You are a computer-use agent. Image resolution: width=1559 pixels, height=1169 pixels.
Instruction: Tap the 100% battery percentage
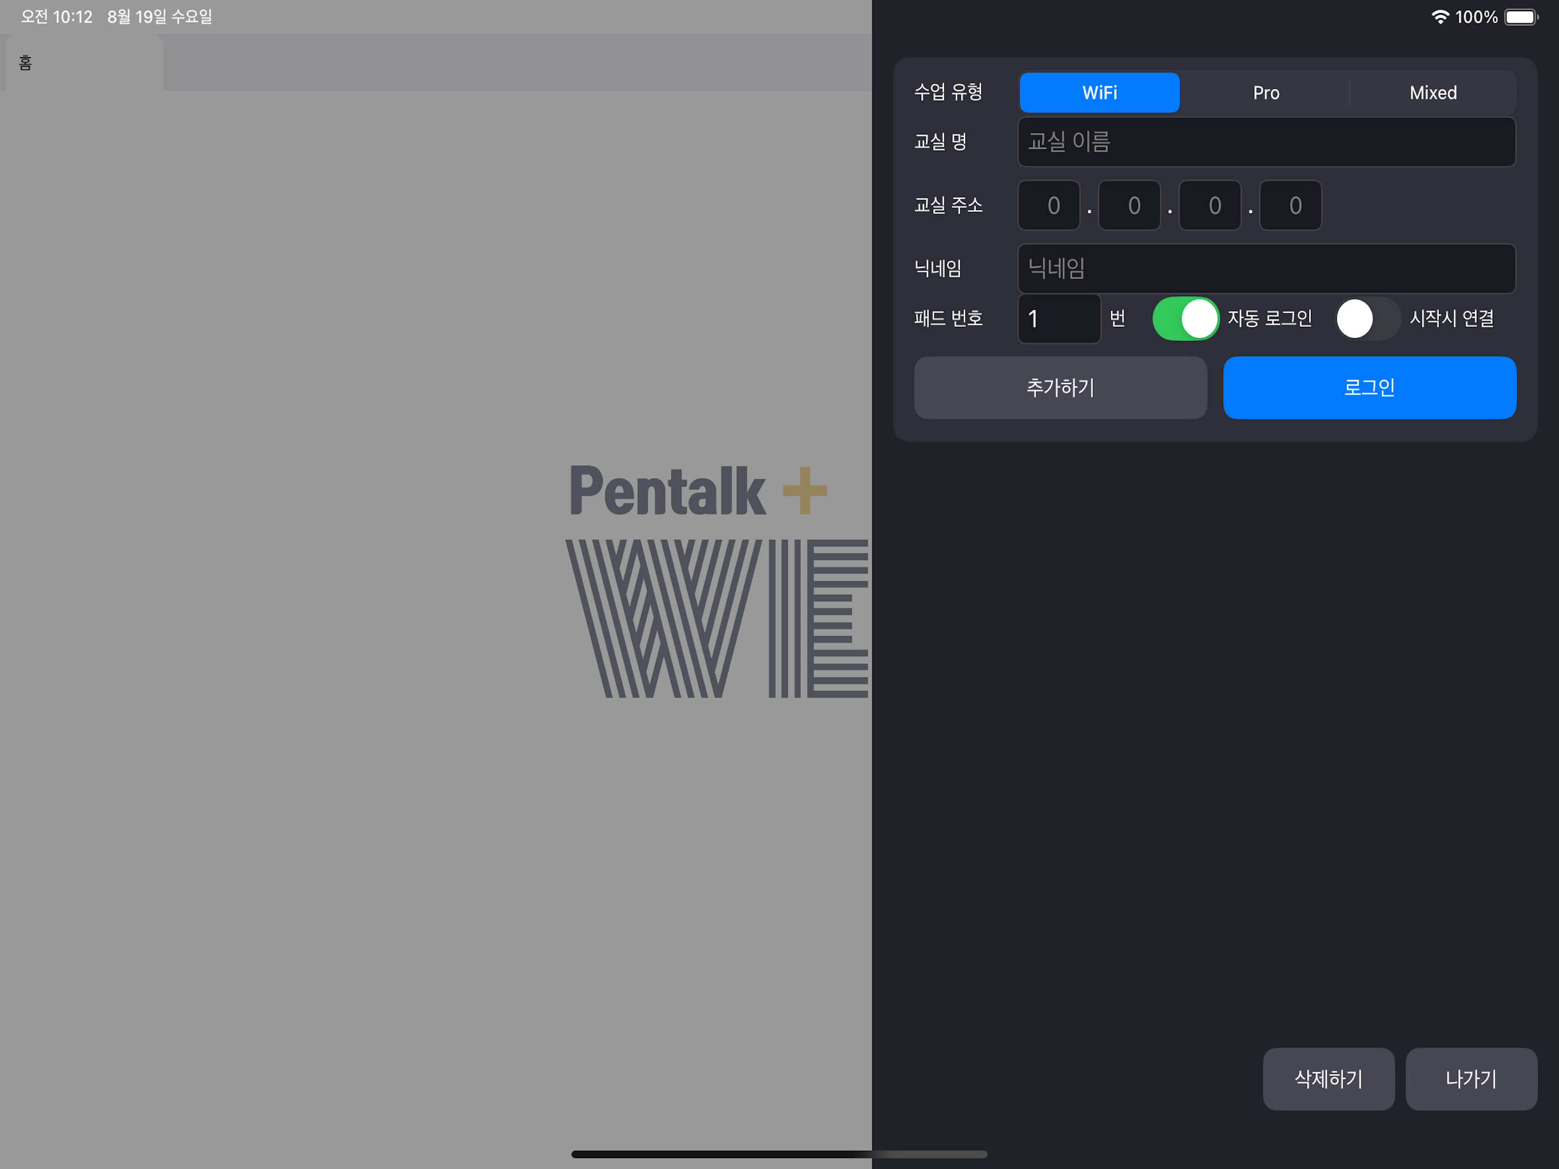(1476, 17)
